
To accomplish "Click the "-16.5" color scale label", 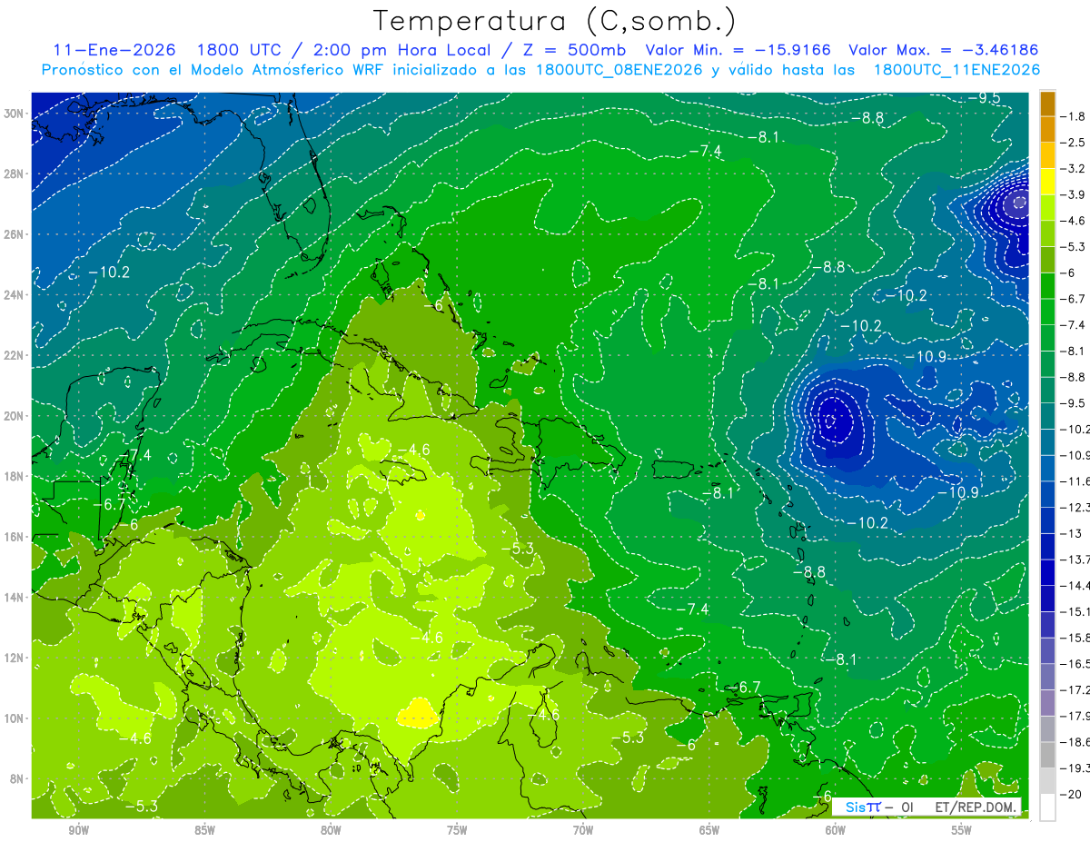I will 1074,664.
